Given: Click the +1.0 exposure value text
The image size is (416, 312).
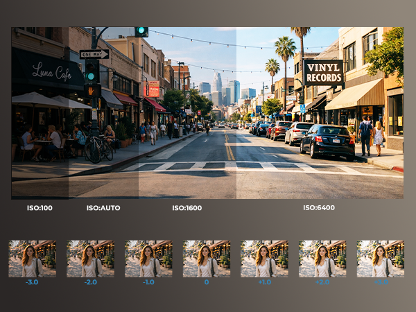Looking at the screenshot, I should [265, 282].
